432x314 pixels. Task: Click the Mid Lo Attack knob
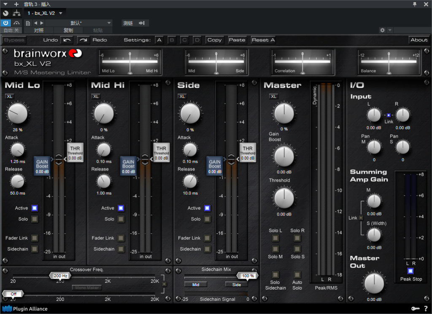(18, 150)
